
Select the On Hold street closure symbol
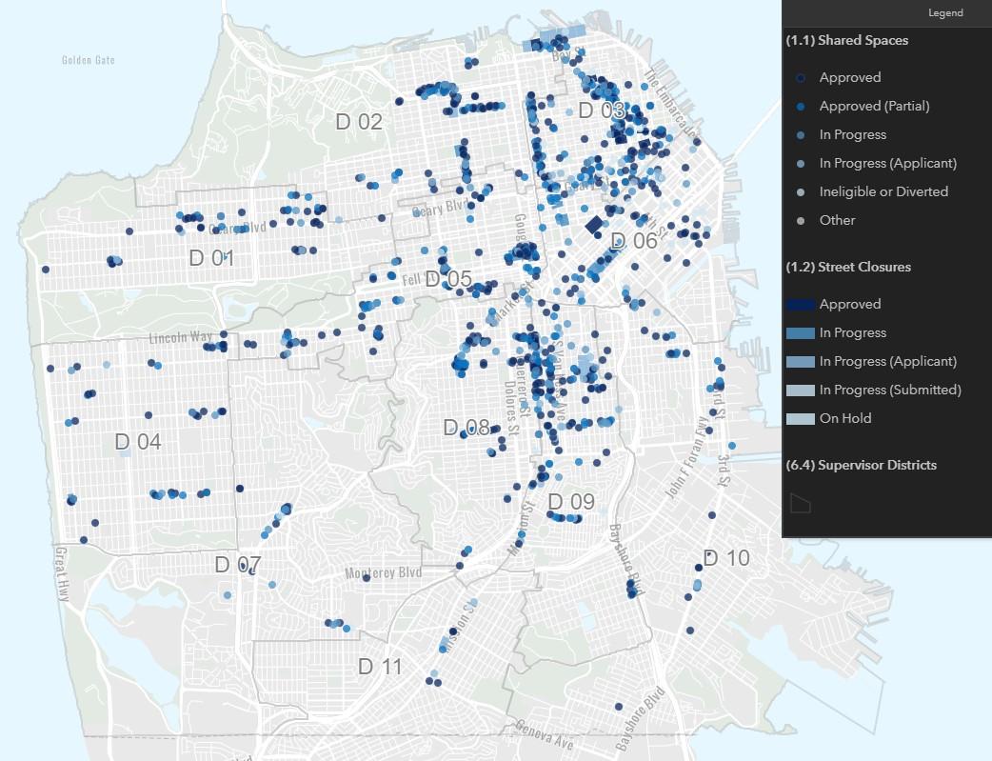coord(802,418)
